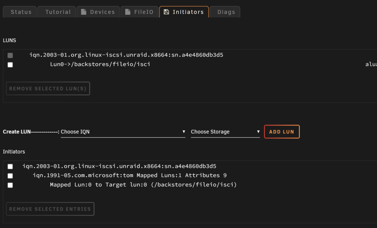Switch to the Tutorial tab

click(57, 12)
